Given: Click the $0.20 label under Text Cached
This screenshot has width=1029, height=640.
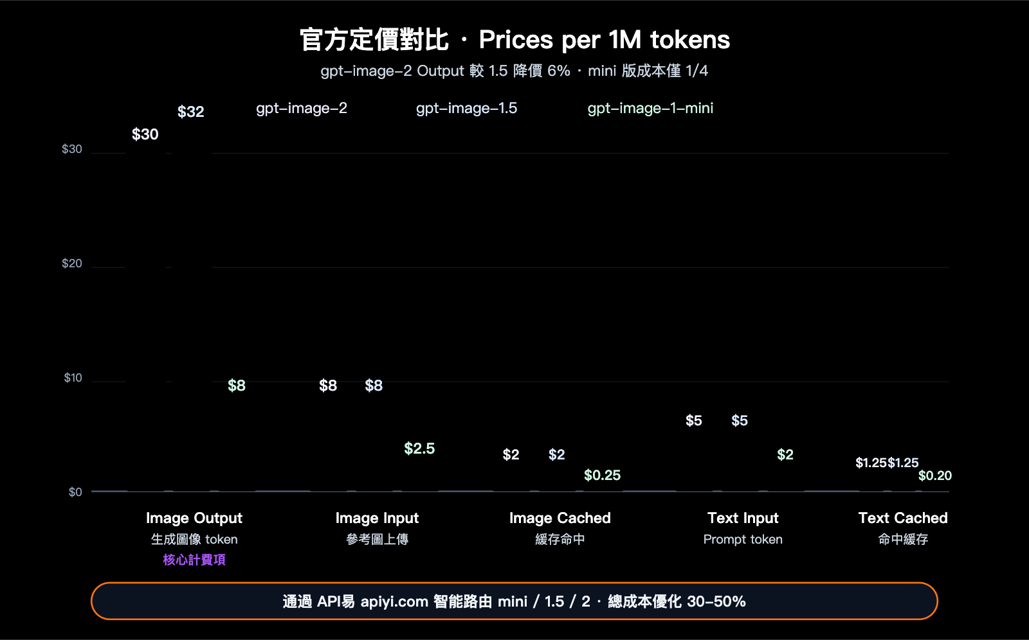Looking at the screenshot, I should pyautogui.click(x=935, y=476).
